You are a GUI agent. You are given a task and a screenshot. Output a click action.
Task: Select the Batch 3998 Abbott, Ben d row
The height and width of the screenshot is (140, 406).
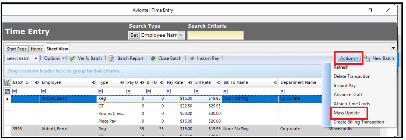click(55, 129)
